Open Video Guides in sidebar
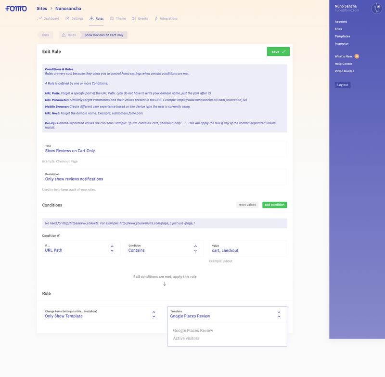This screenshot has width=385, height=377. (344, 71)
